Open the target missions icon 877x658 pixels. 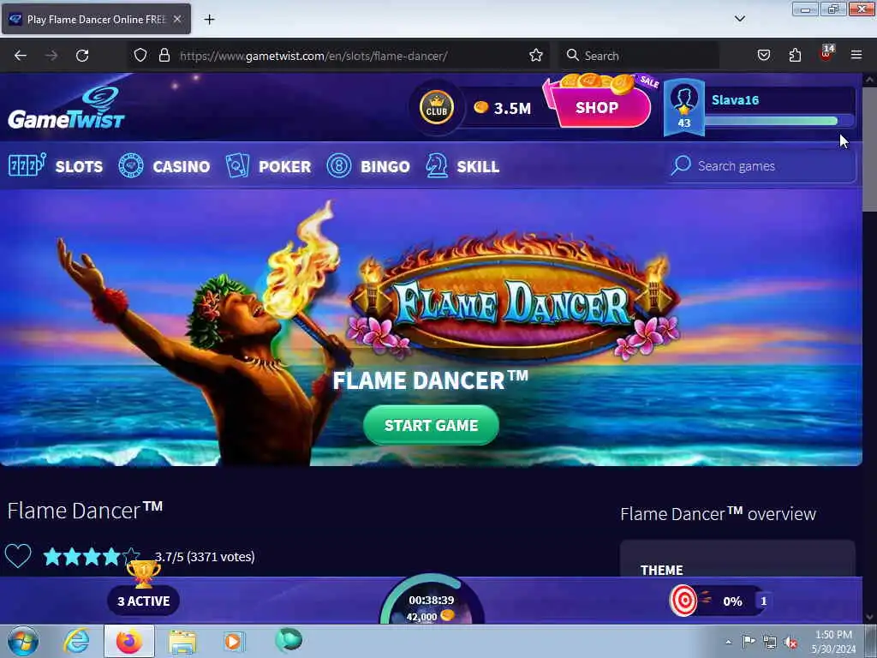click(x=683, y=601)
